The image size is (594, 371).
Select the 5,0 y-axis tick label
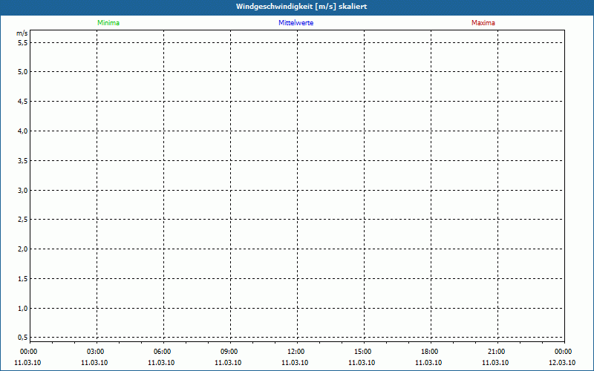[x=22, y=72]
